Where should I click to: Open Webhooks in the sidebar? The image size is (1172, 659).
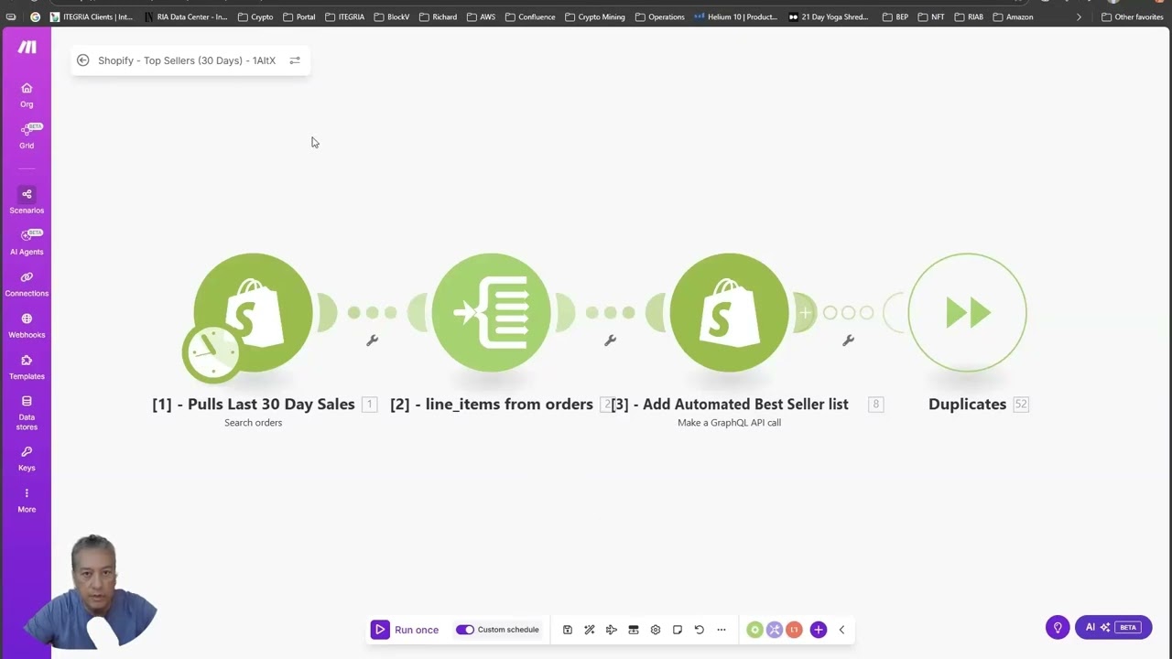coord(27,325)
